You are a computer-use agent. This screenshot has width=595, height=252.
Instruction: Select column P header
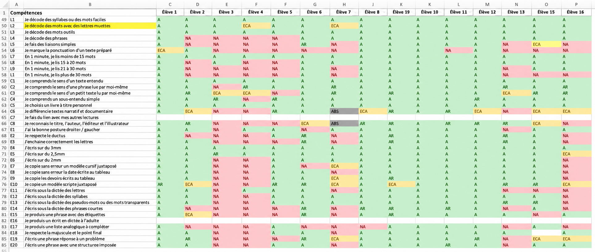[x=576, y=4]
